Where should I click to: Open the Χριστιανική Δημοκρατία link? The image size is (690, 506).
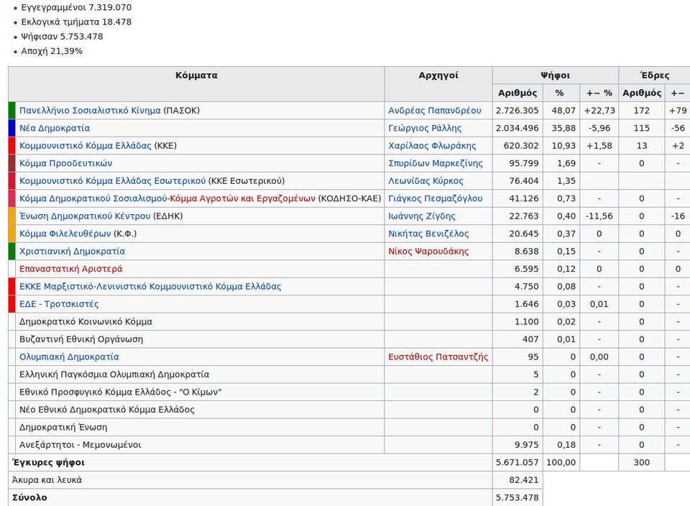point(72,252)
